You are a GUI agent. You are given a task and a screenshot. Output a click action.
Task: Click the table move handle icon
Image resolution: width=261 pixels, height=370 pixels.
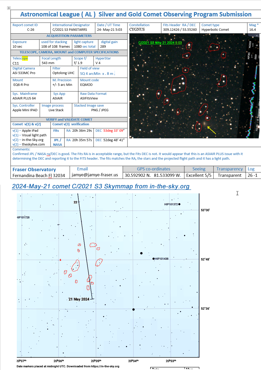[9, 8]
